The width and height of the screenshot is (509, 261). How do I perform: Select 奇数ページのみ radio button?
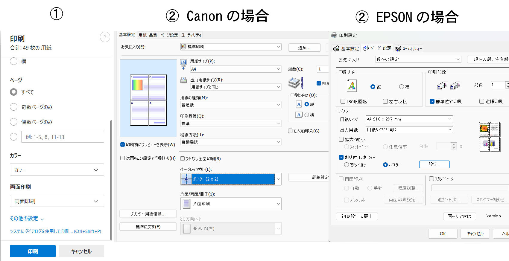point(14,107)
